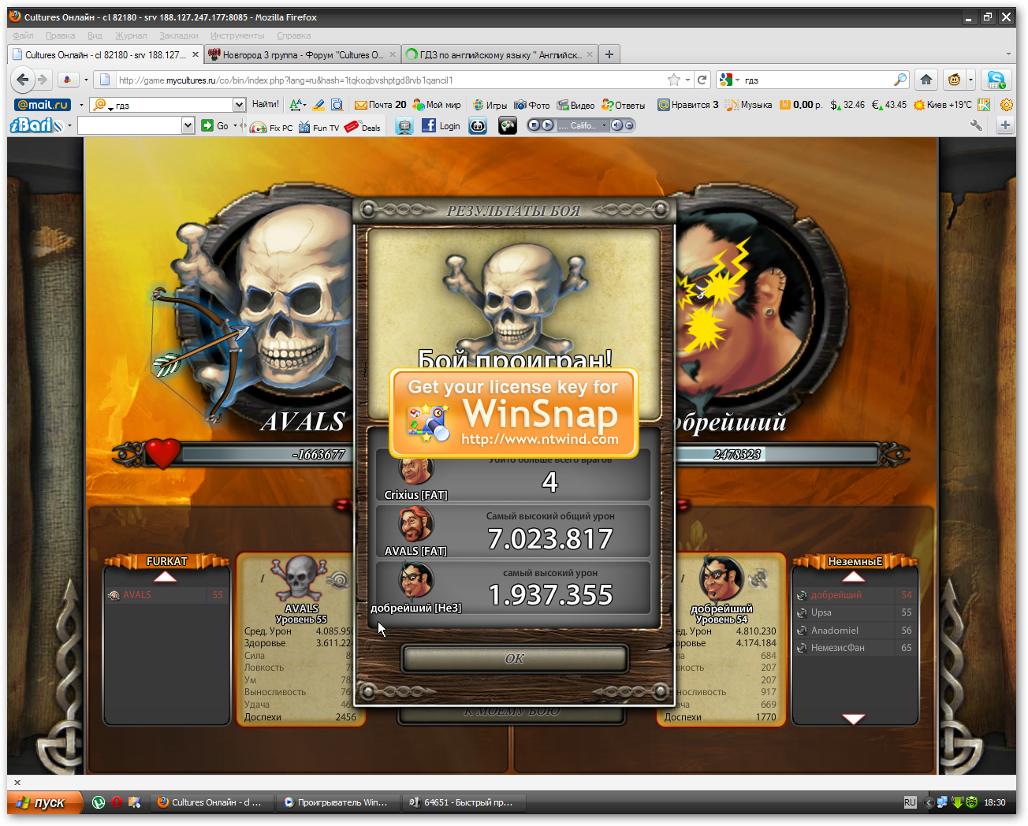Open a new tab with the plus button
The image size is (1028, 826).
[609, 54]
